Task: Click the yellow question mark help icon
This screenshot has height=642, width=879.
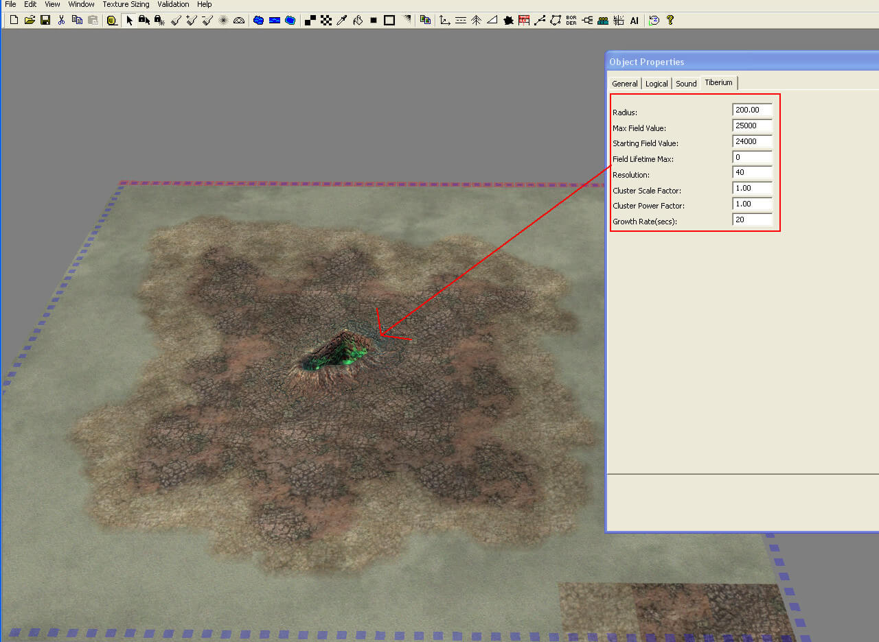Action: click(x=670, y=21)
